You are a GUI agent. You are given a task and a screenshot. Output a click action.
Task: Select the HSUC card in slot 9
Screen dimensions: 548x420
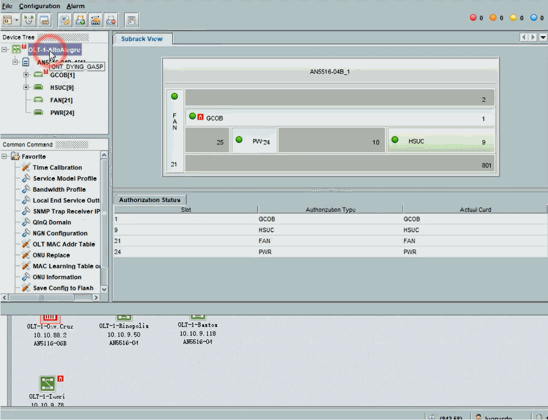(x=441, y=141)
